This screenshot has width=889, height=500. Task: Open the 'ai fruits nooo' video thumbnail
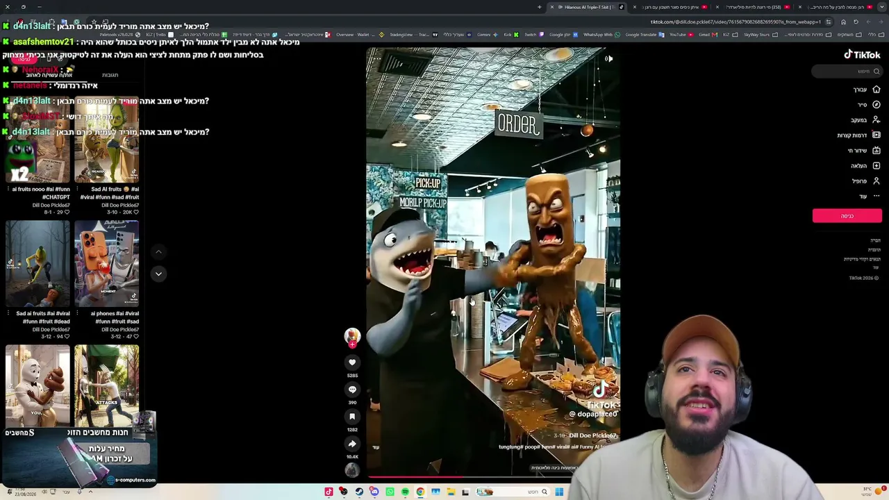38,140
